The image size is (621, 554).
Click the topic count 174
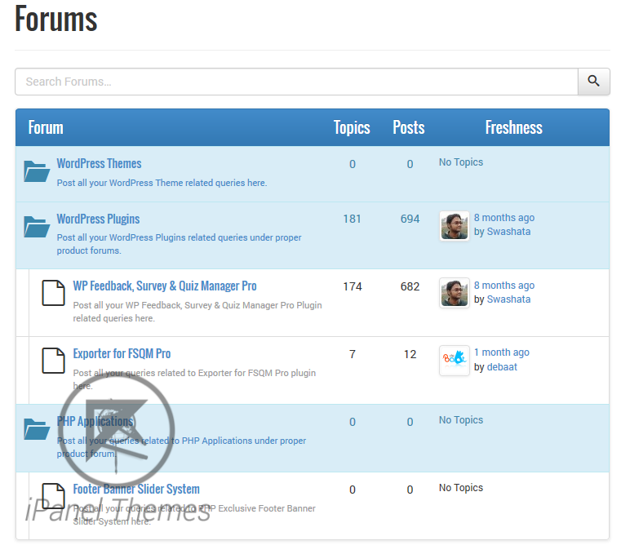(x=353, y=286)
